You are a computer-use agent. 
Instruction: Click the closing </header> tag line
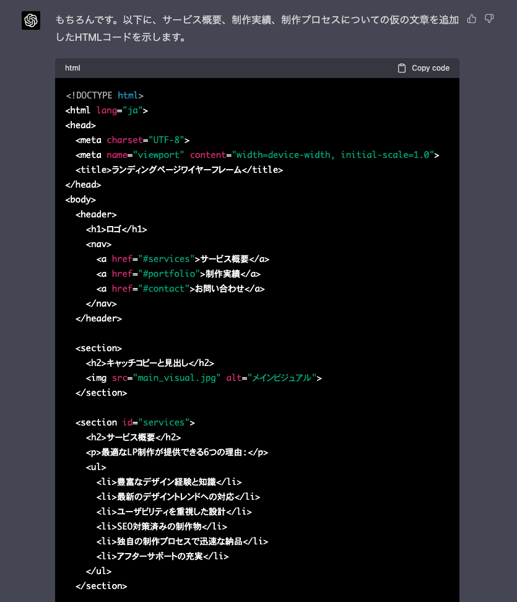point(98,318)
